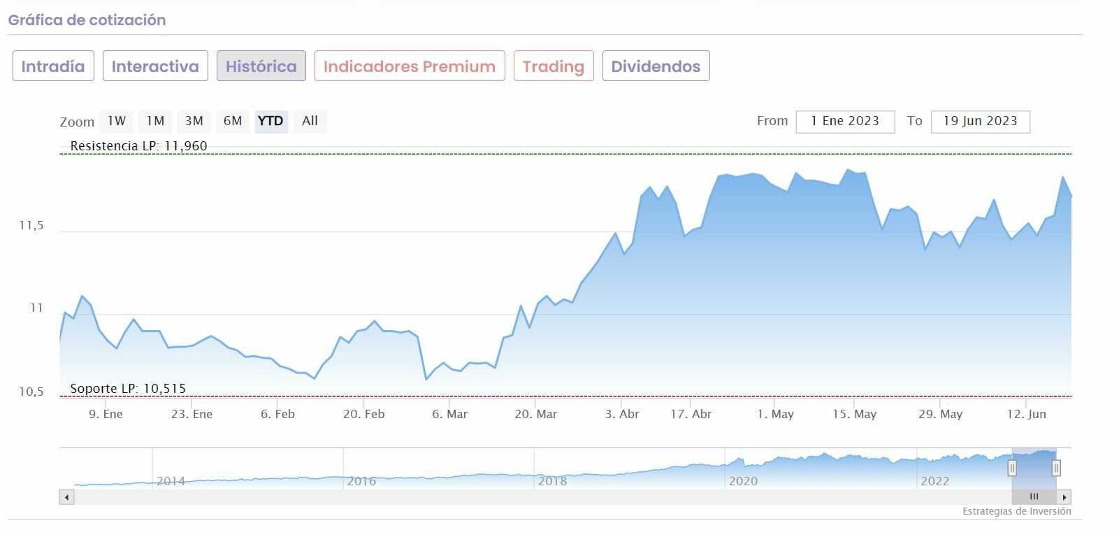Click the navigator right scroll arrow
The height and width of the screenshot is (537, 1119).
(1064, 497)
